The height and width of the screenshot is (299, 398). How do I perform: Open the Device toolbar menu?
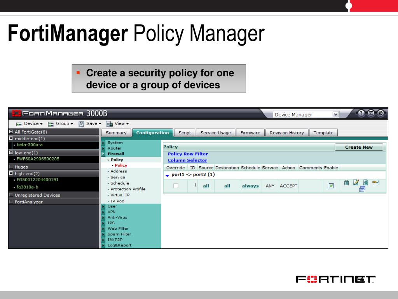tap(30, 124)
